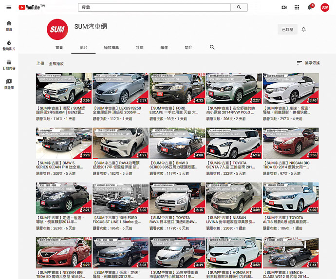Open the LEXUS IS250 video title

pyautogui.click(x=120, y=110)
